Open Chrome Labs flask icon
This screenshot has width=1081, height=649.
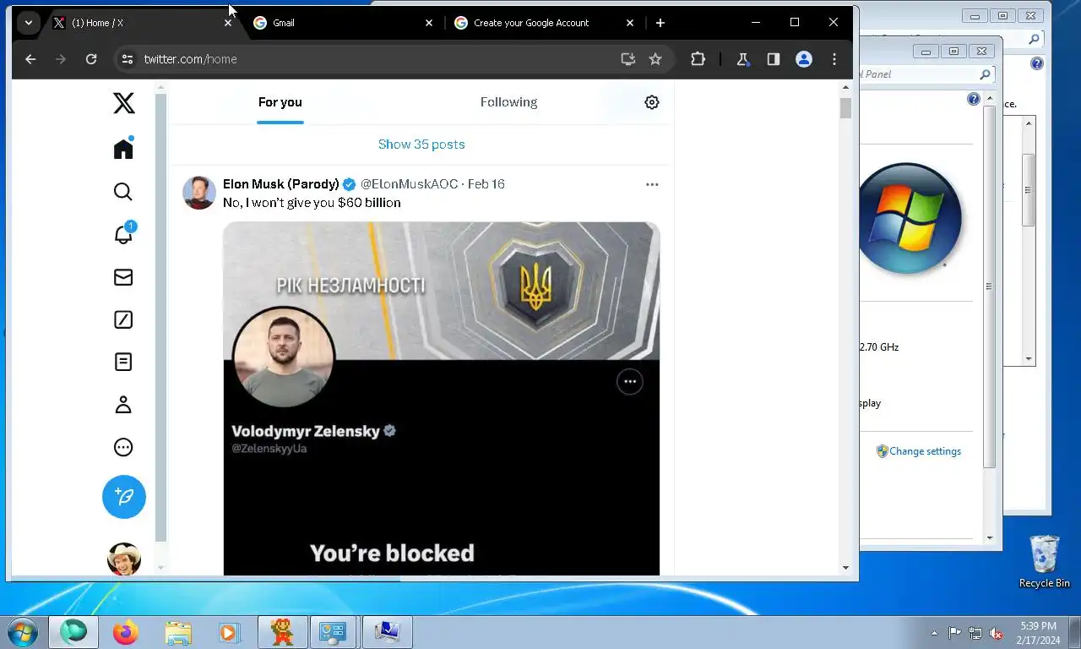742,59
